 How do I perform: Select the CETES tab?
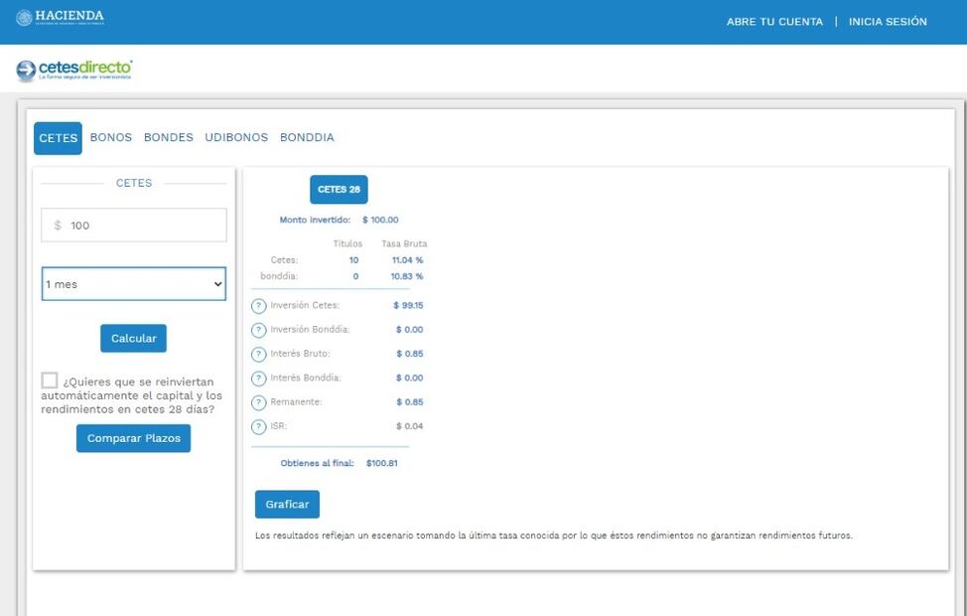pyautogui.click(x=58, y=138)
